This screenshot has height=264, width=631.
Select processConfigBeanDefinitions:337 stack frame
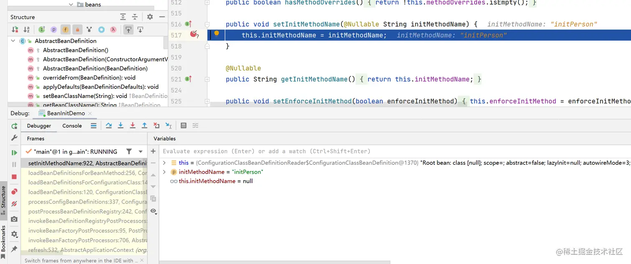click(x=85, y=201)
